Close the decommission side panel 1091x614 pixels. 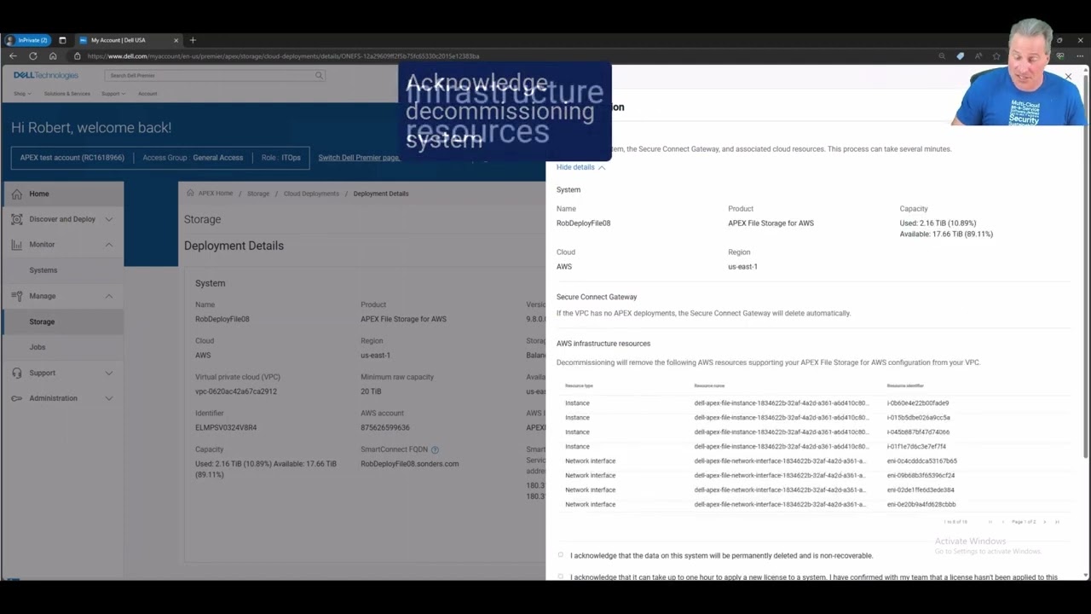pyautogui.click(x=1069, y=77)
